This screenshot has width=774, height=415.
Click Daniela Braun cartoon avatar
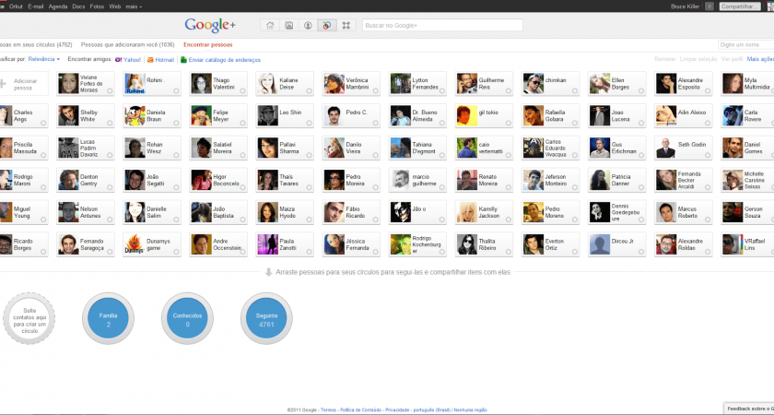pyautogui.click(x=135, y=115)
